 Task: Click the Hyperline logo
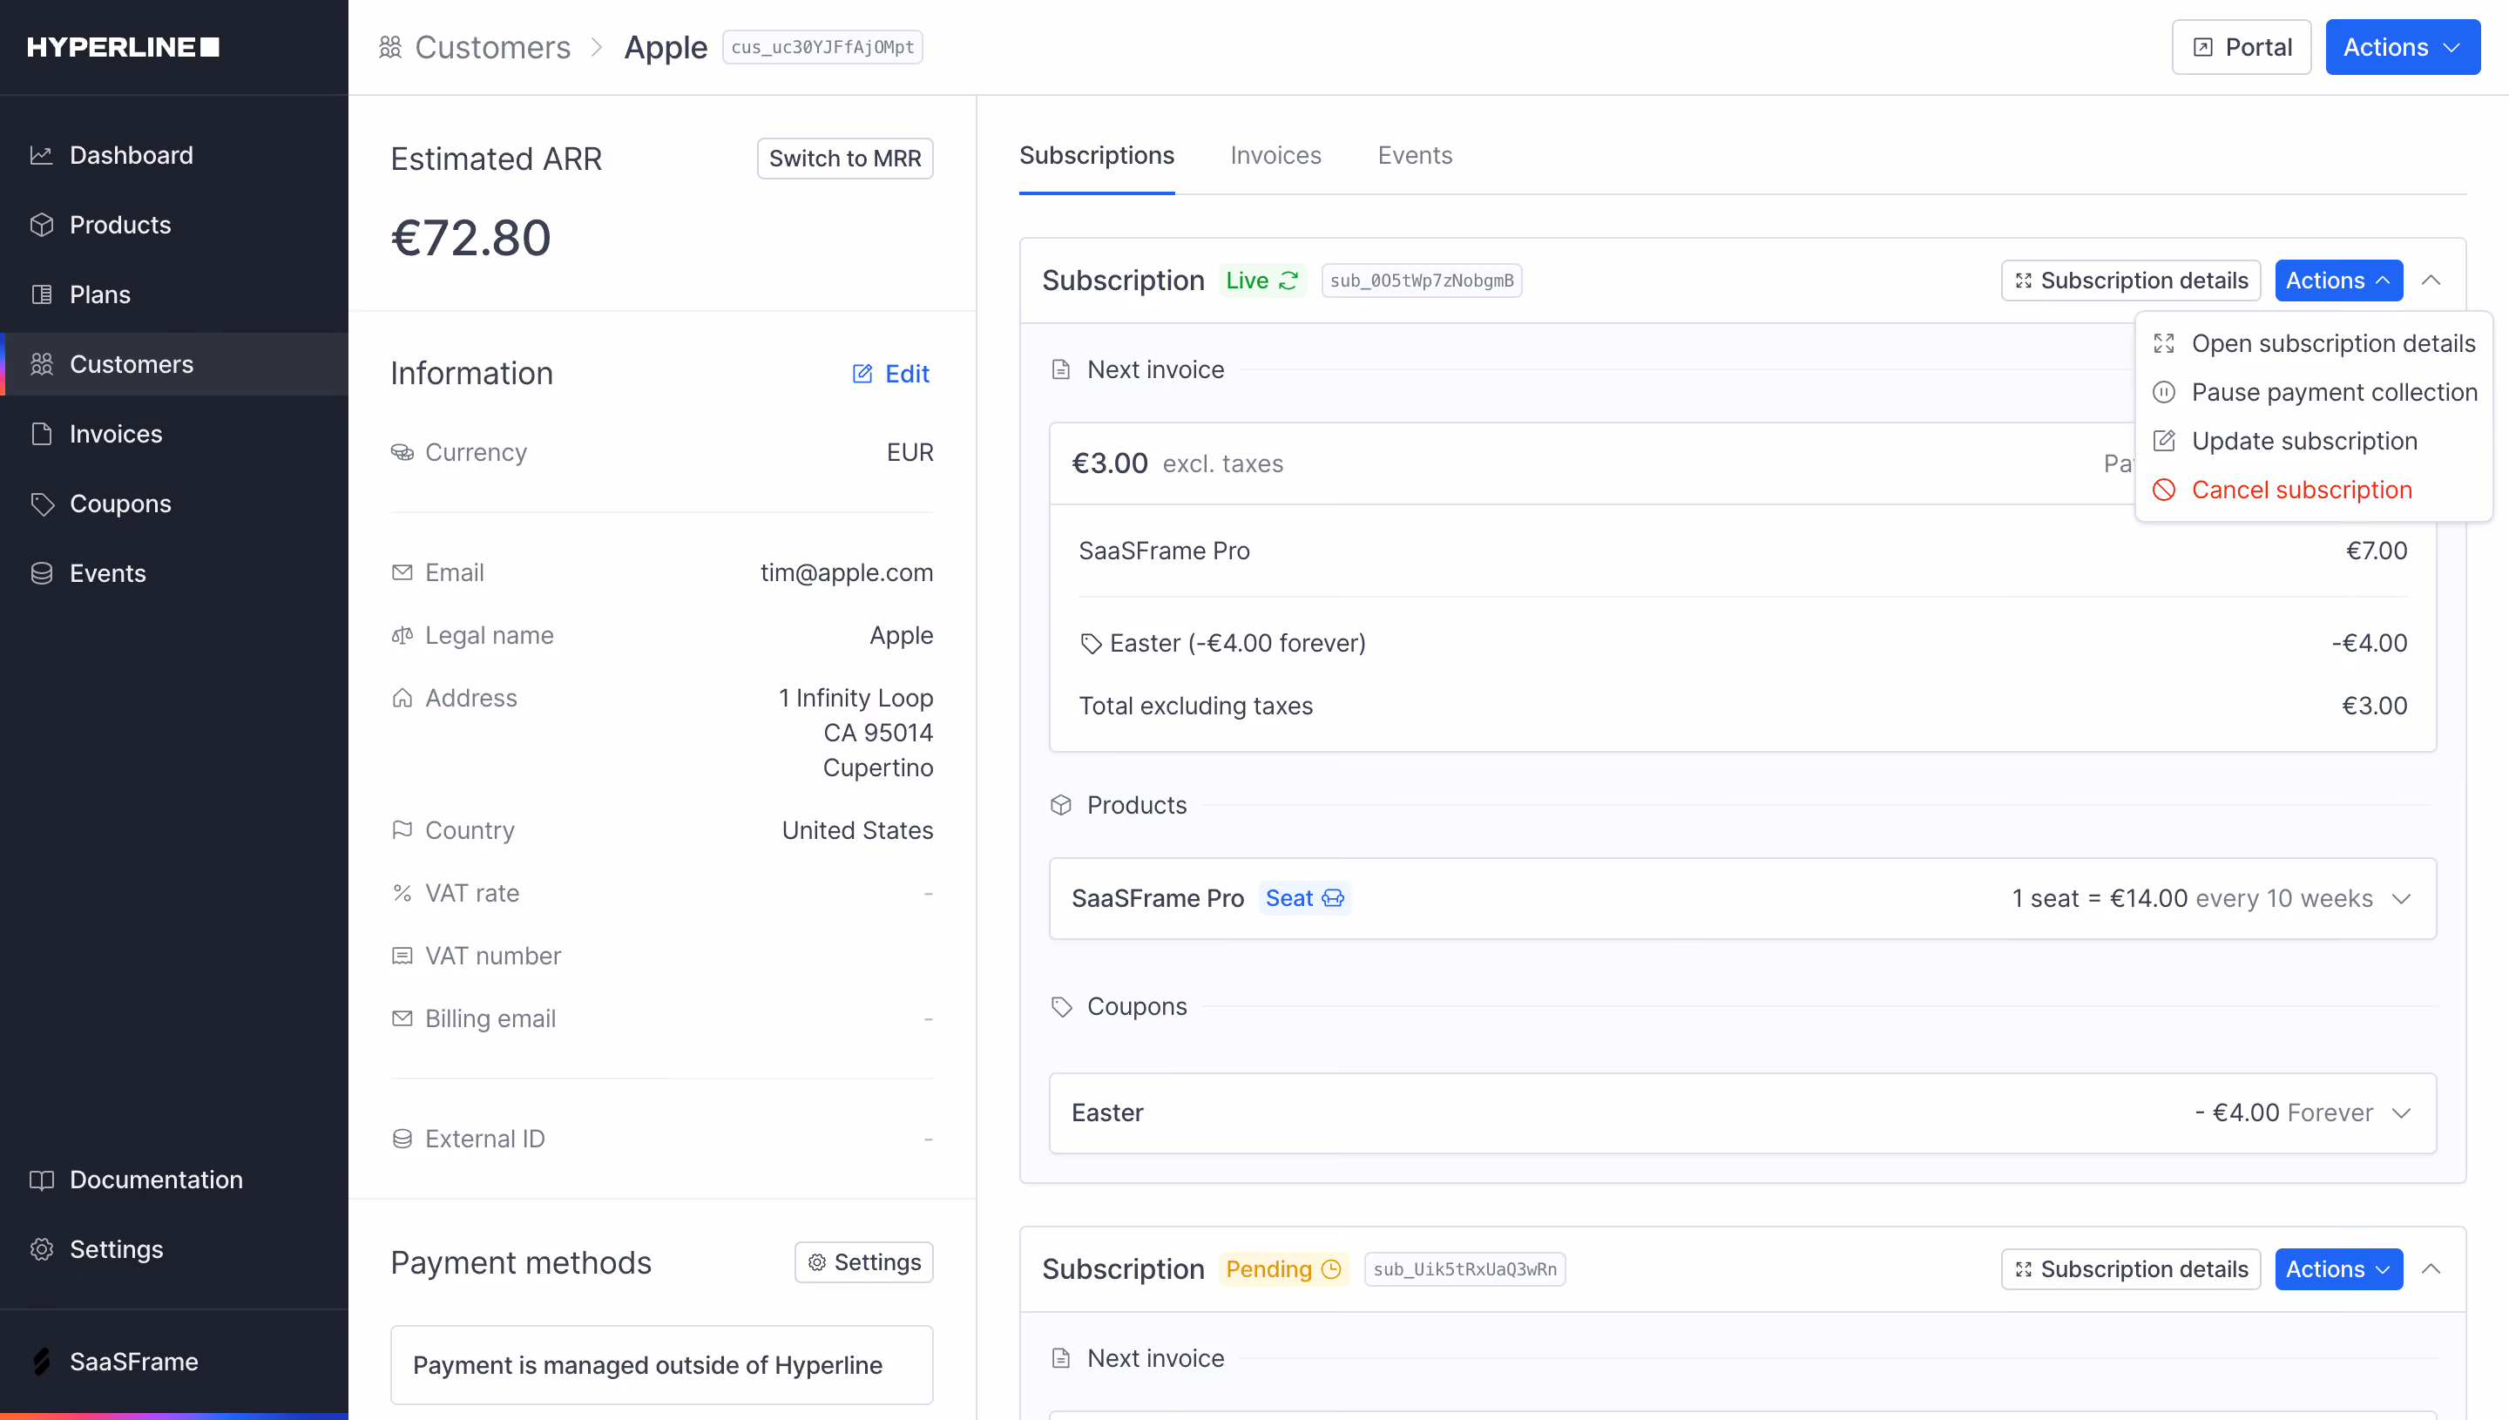123,47
